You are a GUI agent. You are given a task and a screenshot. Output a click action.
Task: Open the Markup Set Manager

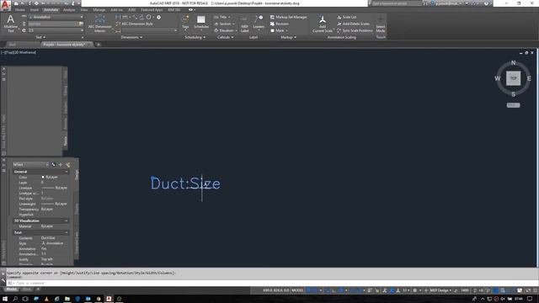[288, 17]
